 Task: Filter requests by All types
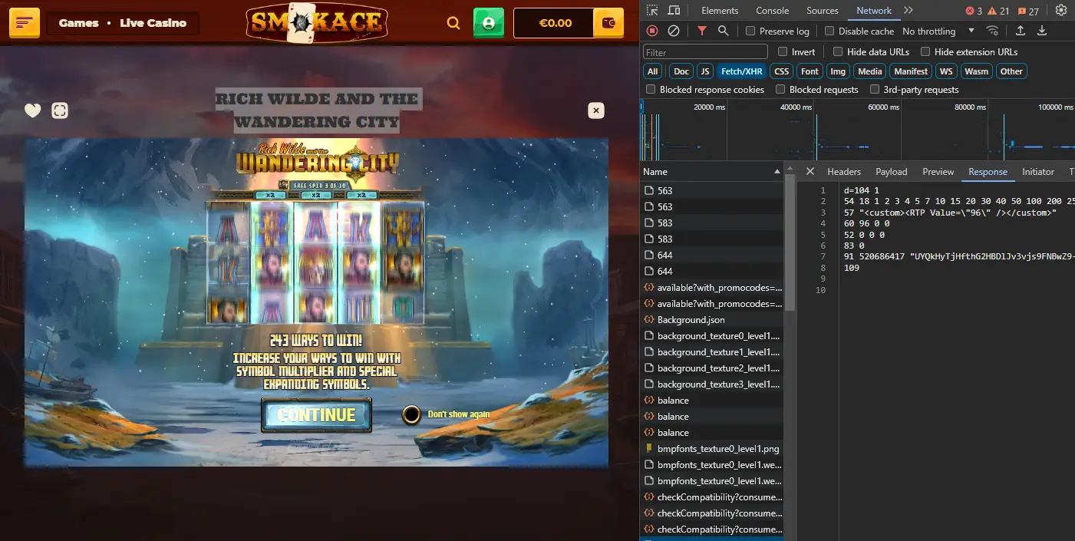(x=653, y=71)
